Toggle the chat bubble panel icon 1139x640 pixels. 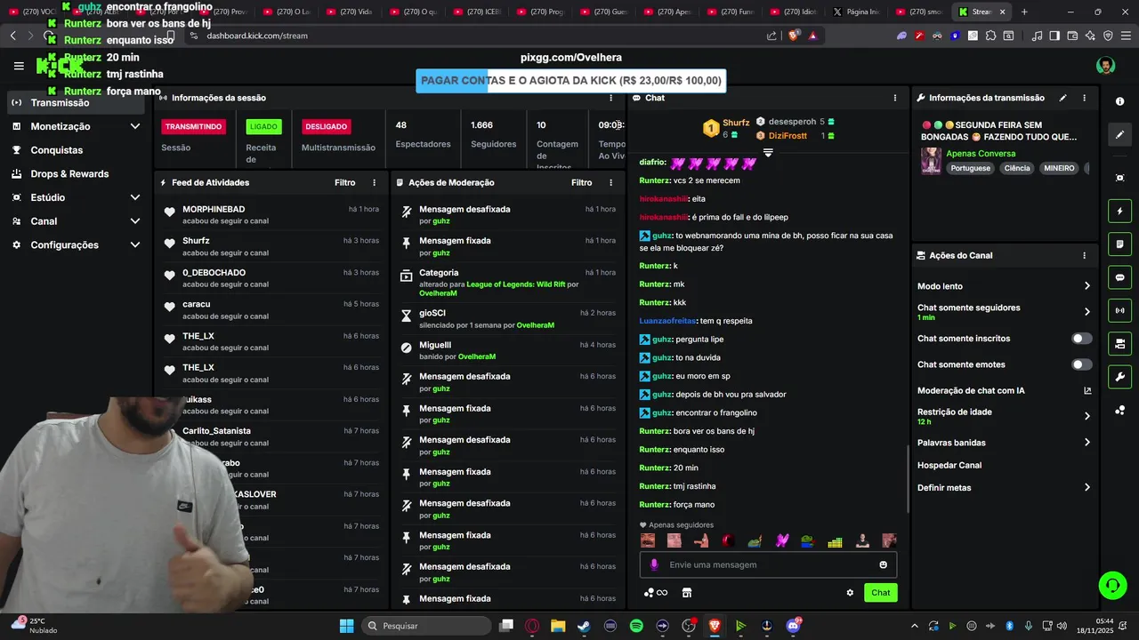[x=1119, y=277]
